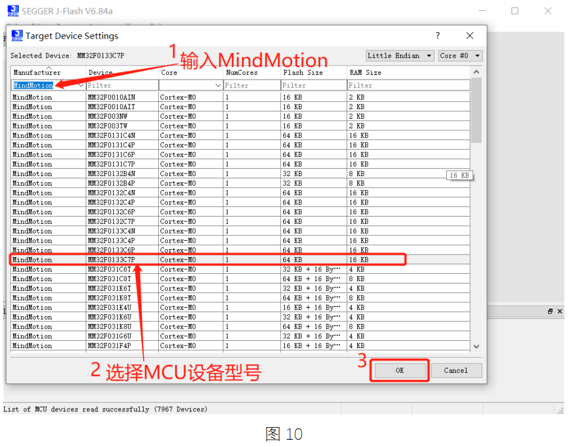Select device MM32F031K6T
The width and height of the screenshot is (568, 447).
pyautogui.click(x=240, y=288)
